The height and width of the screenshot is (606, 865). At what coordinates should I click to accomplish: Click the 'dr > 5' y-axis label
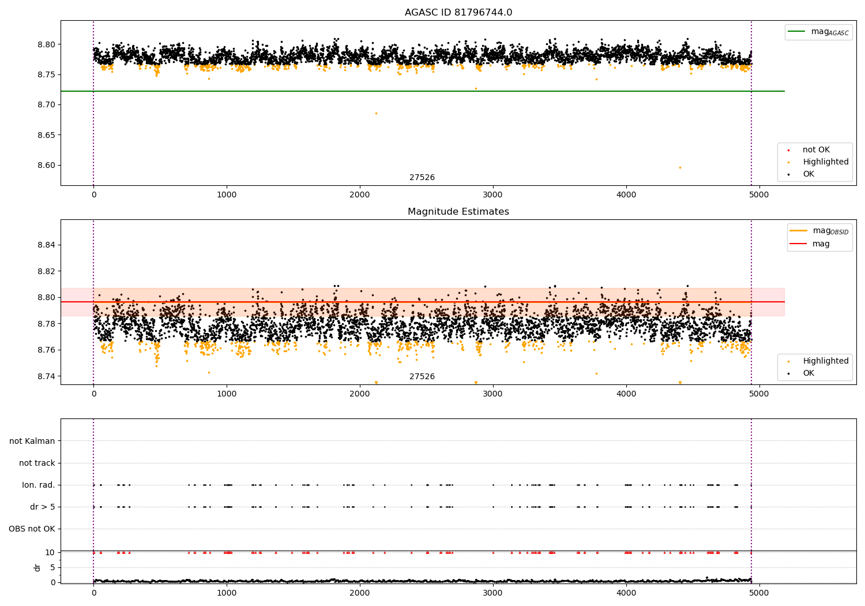tap(43, 507)
